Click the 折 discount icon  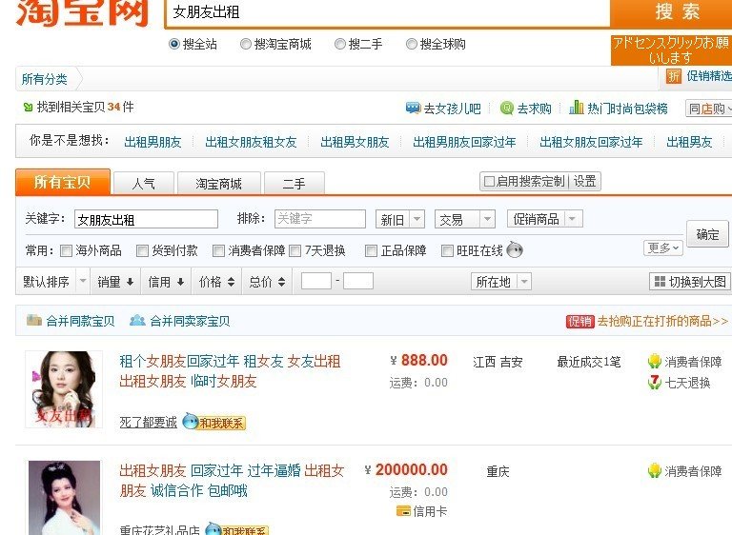click(x=673, y=76)
